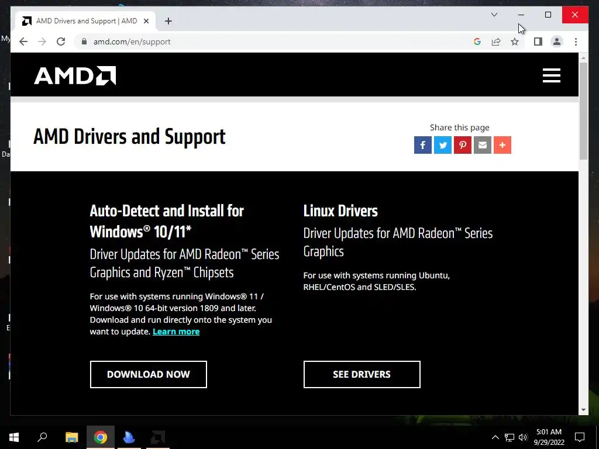Open Windows notification center
599x449 pixels.
click(580, 437)
